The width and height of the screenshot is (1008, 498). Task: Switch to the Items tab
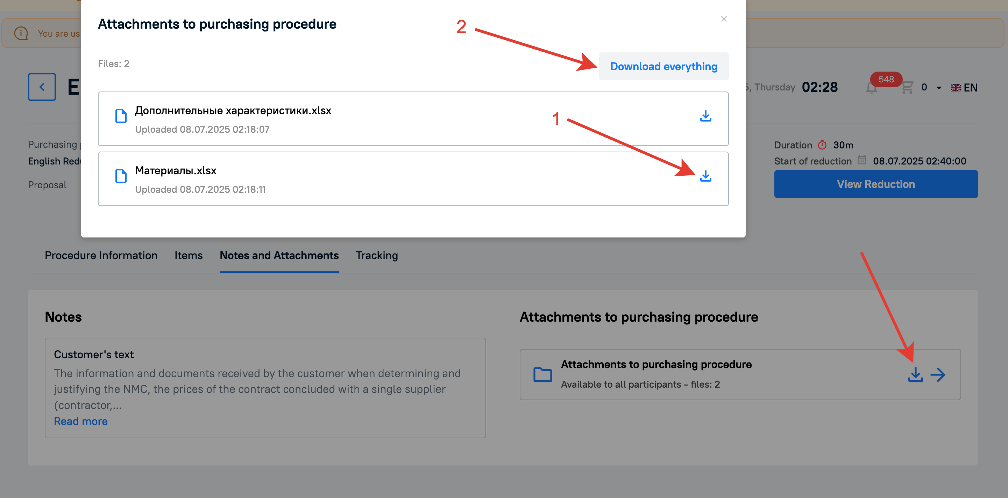[x=188, y=255]
